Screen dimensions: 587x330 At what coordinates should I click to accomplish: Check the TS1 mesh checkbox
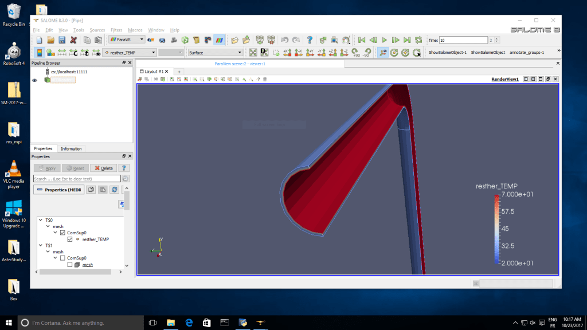pos(70,265)
